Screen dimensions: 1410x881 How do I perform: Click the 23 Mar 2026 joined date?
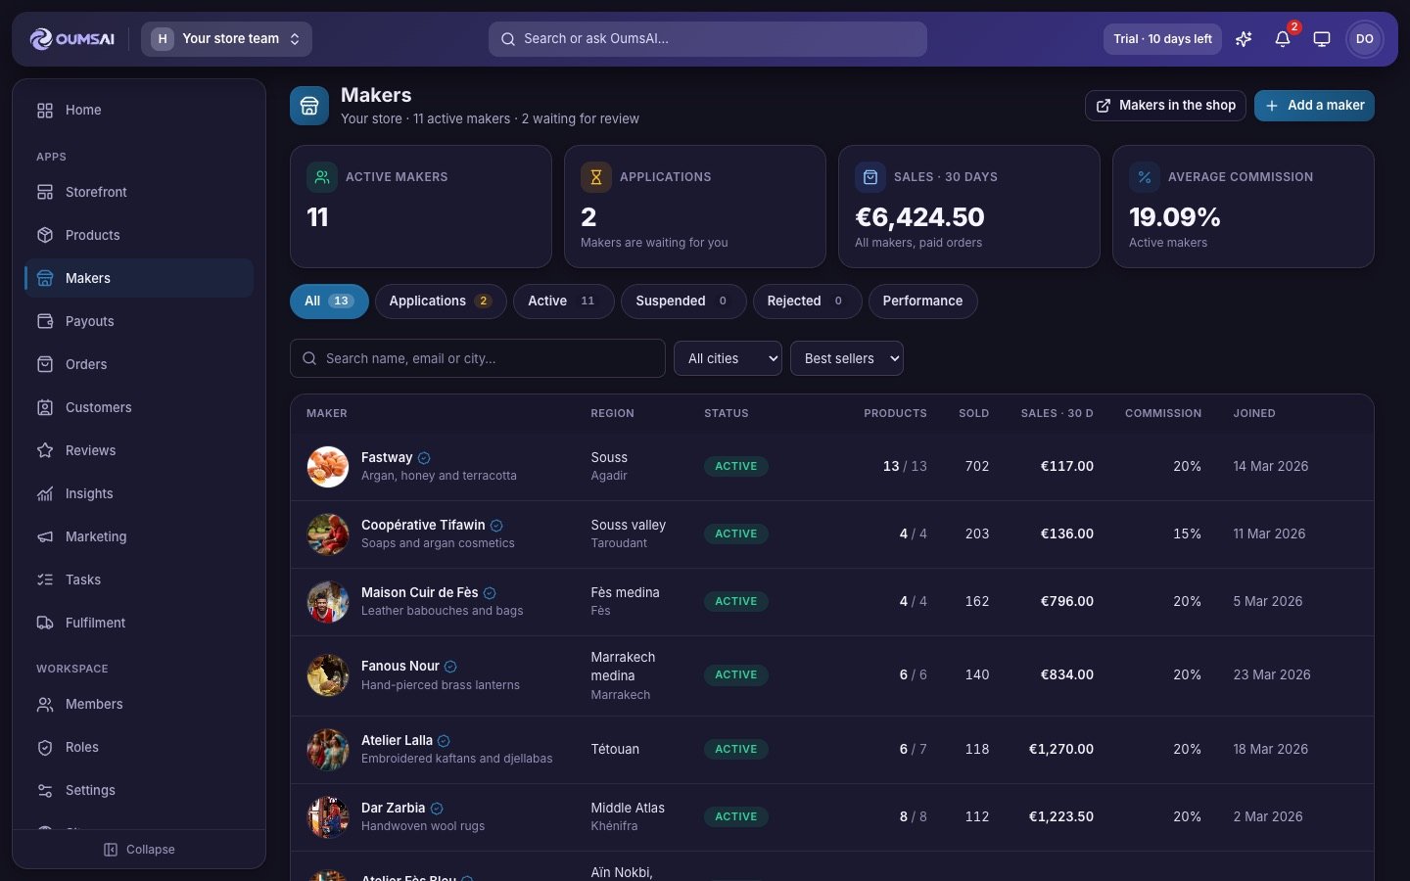click(1272, 674)
